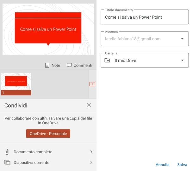
Task: Click Salva to save to Drive
Action: click(182, 165)
